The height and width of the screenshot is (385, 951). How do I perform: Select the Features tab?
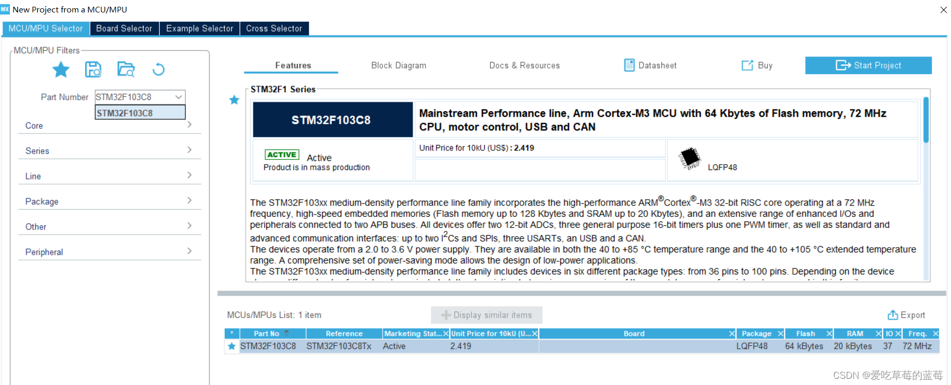(x=293, y=65)
